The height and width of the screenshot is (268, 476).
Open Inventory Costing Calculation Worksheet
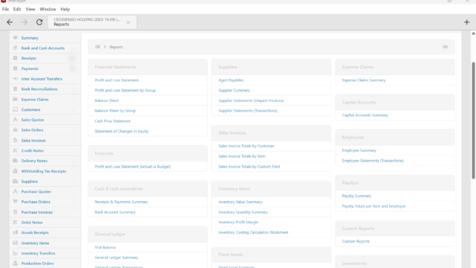coord(253,232)
